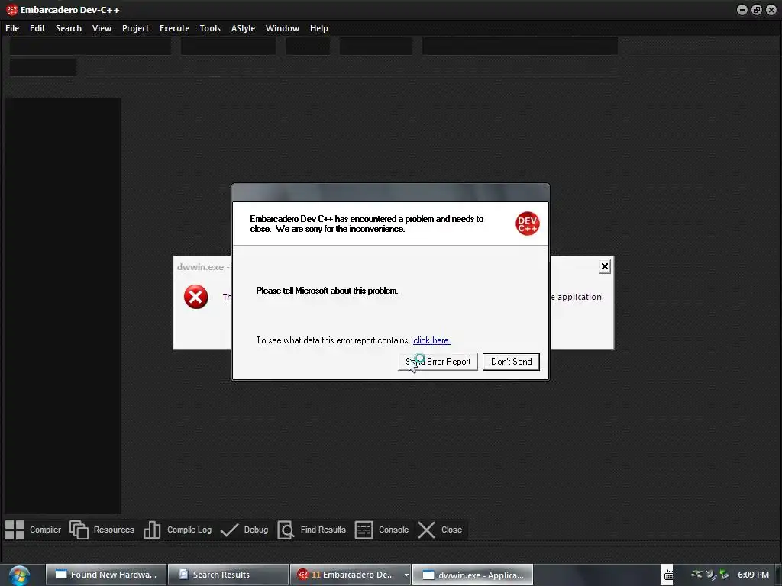
Task: Switch to the Console tab
Action: [x=382, y=530]
